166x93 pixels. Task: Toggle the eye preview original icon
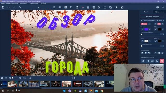[163, 7]
